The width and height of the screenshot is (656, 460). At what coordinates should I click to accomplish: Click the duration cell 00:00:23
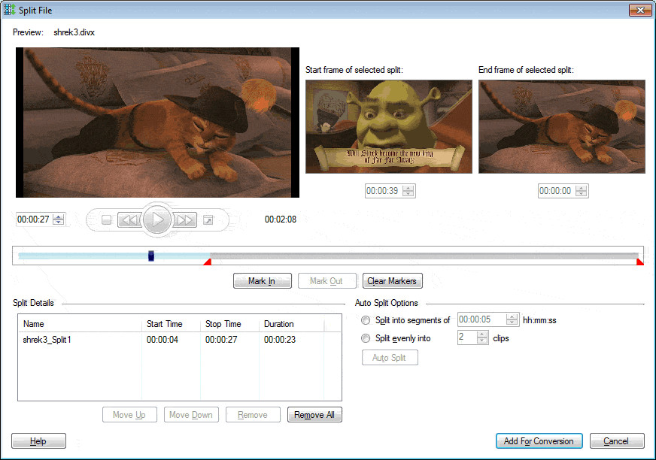280,340
